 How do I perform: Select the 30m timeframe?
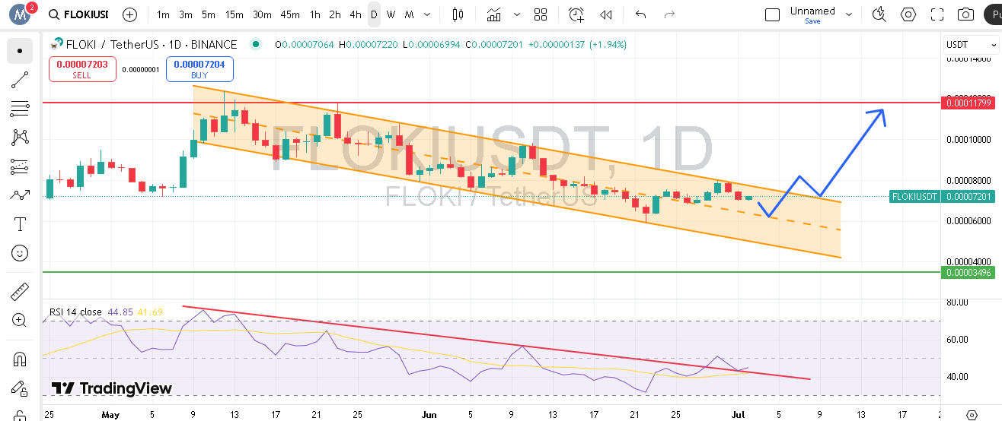coord(262,14)
